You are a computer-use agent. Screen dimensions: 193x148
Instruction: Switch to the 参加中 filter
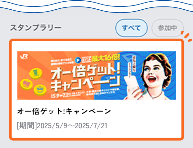coord(168,28)
